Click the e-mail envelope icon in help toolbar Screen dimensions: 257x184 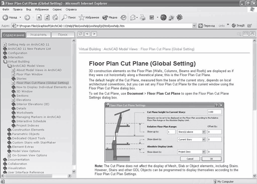[246, 34]
